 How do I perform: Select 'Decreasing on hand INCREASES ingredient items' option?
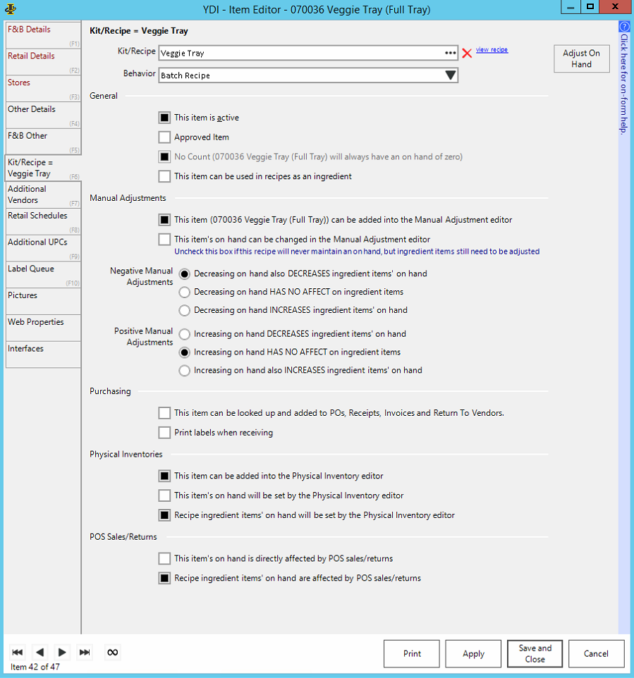click(184, 310)
